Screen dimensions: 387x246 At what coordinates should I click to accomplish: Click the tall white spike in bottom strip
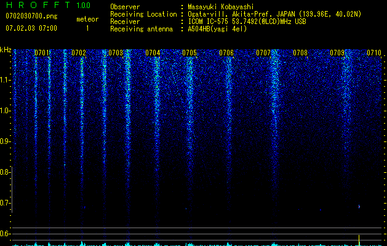(x=359, y=239)
